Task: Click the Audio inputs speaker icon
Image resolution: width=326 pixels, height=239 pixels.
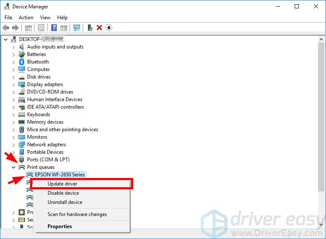Action: pos(21,47)
